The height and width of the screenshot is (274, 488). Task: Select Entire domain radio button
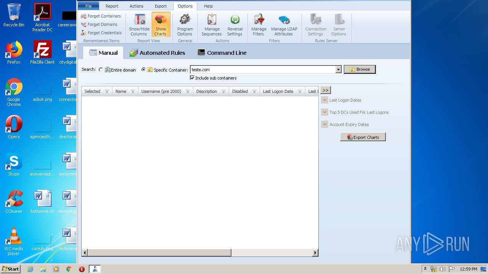(101, 70)
